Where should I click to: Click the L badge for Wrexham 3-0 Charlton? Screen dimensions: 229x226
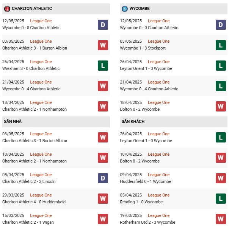click(x=103, y=65)
